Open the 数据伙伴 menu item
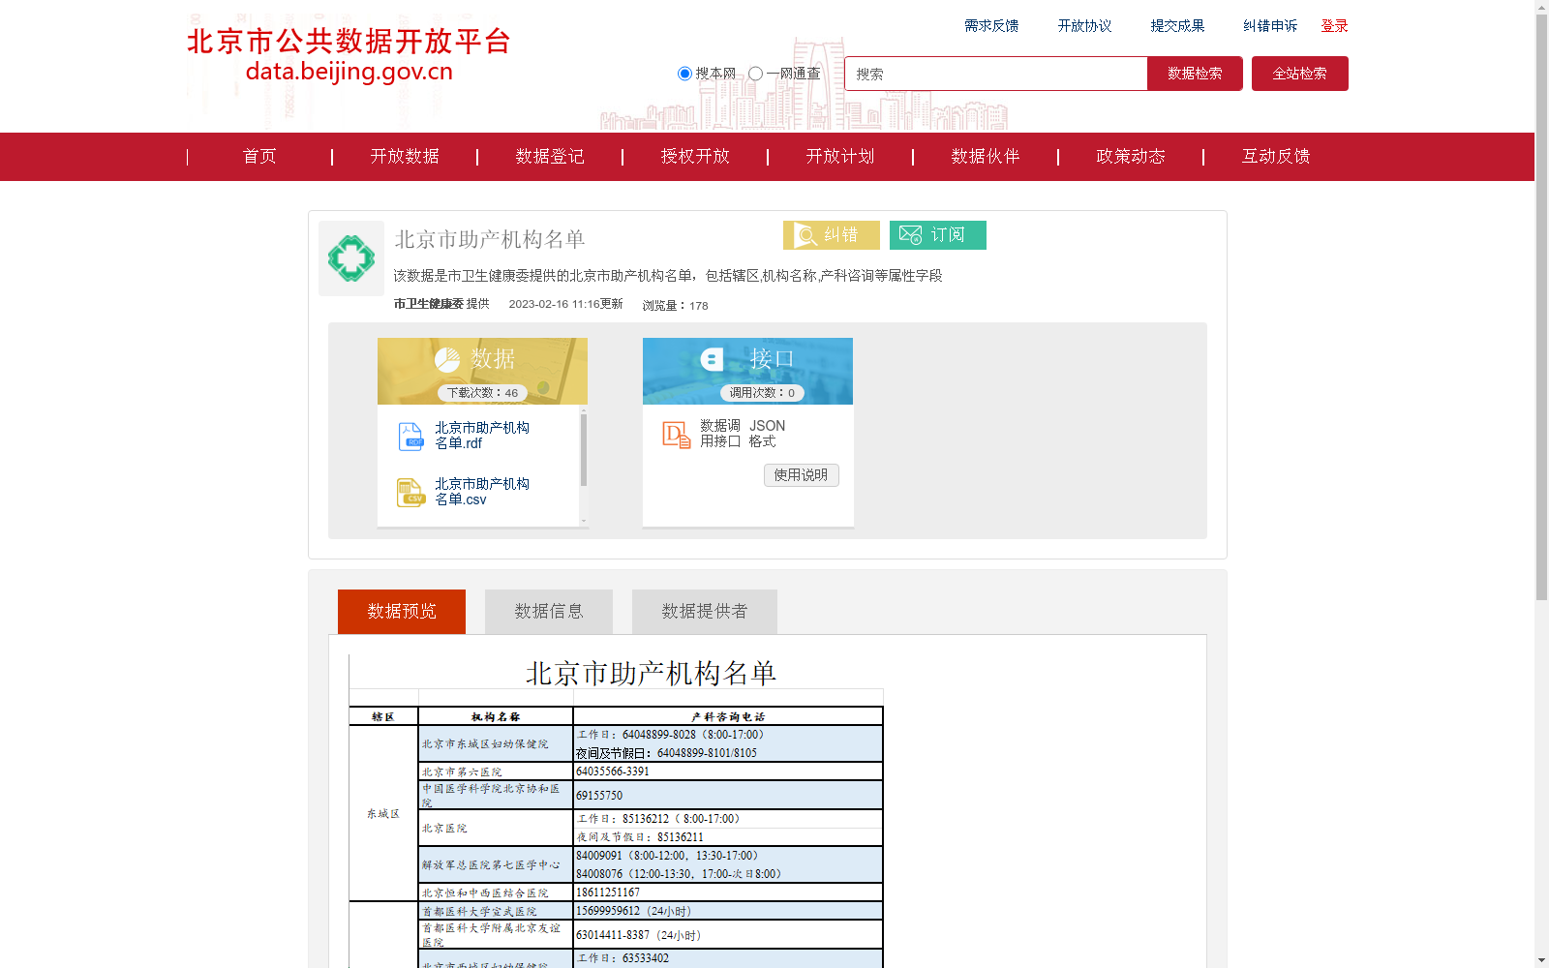1549x968 pixels. [x=986, y=157]
